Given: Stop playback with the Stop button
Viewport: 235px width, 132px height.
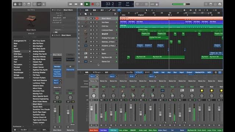Looking at the screenshot, I should tap(82, 4).
